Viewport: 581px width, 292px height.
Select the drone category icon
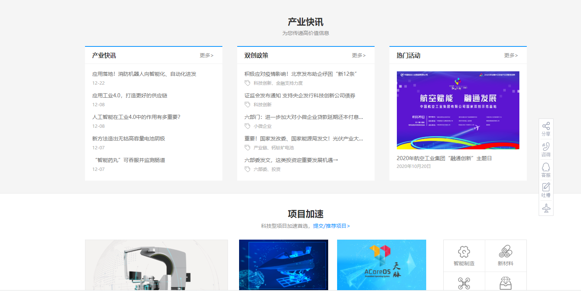[464, 283]
